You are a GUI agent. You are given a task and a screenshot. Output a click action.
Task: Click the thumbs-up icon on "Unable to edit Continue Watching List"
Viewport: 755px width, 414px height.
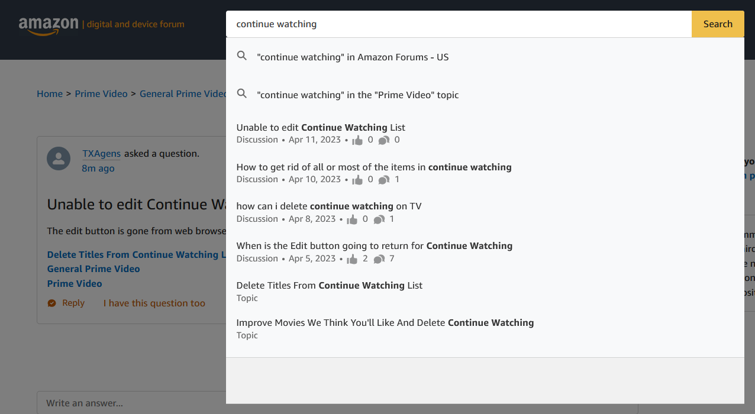[x=358, y=139]
